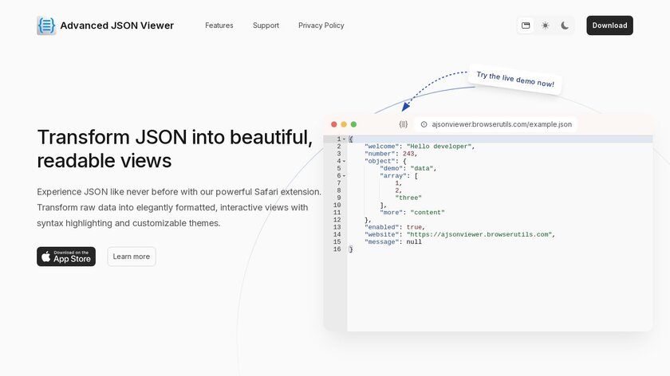This screenshot has width=670, height=376.
Task: Click the "content" string value
Action: [428, 213]
